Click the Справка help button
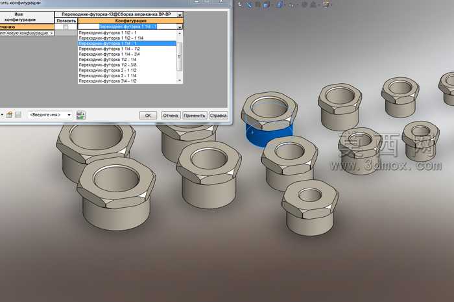The height and width of the screenshot is (302, 454). click(x=219, y=116)
